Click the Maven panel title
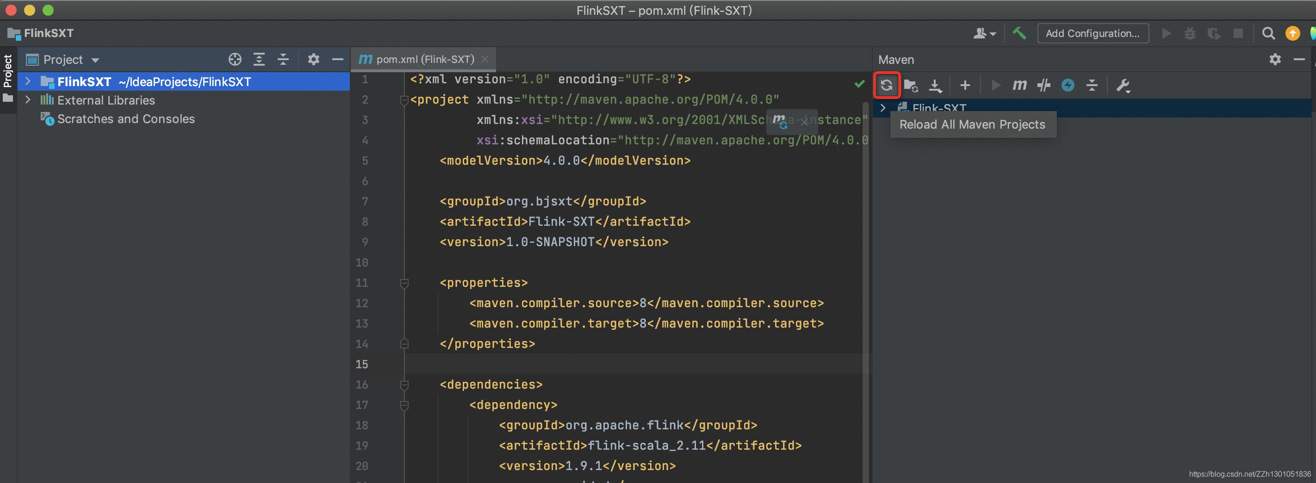 coord(895,60)
